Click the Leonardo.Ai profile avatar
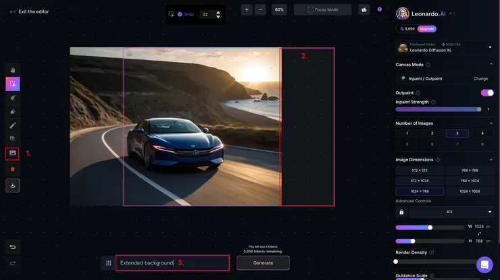 [403, 13]
